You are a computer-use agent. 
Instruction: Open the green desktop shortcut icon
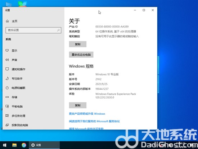(22, 4)
